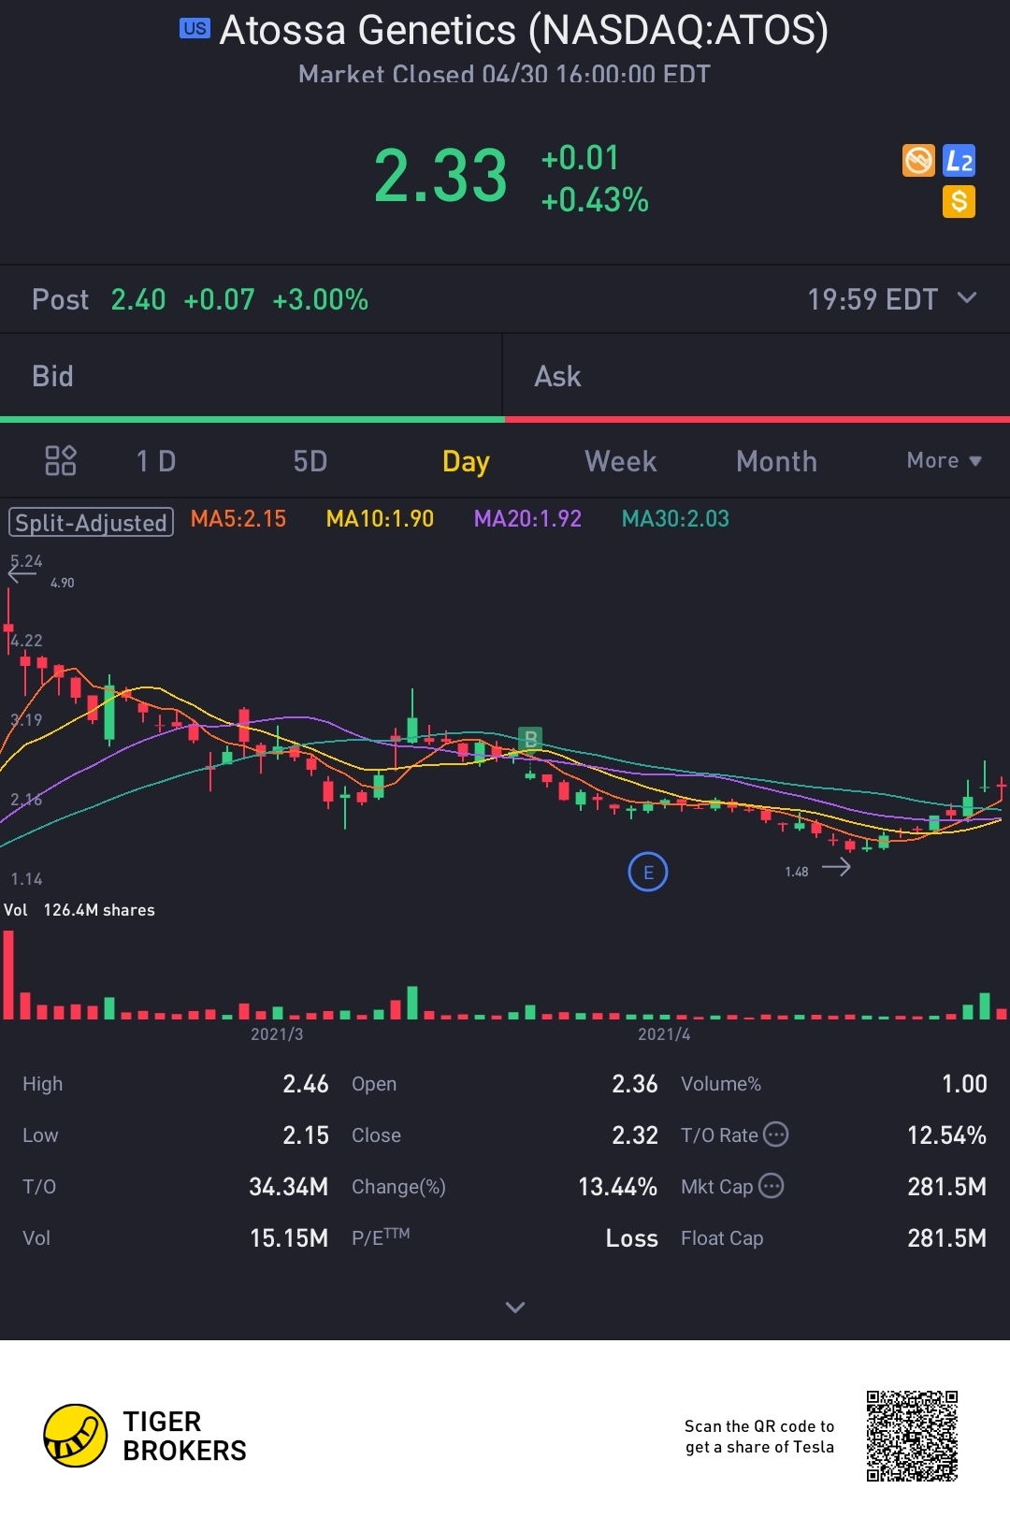Screen dimensions: 1010x1532
Task: Tap the Vol 15.15M value
Action: tap(289, 1238)
